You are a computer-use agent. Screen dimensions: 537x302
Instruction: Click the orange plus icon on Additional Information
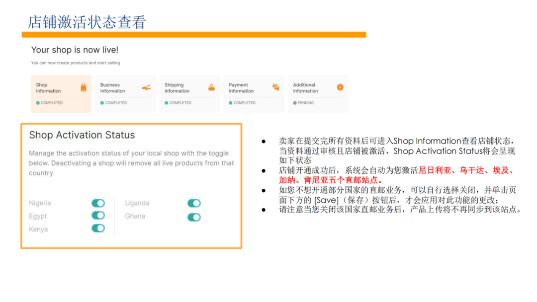[x=340, y=87]
